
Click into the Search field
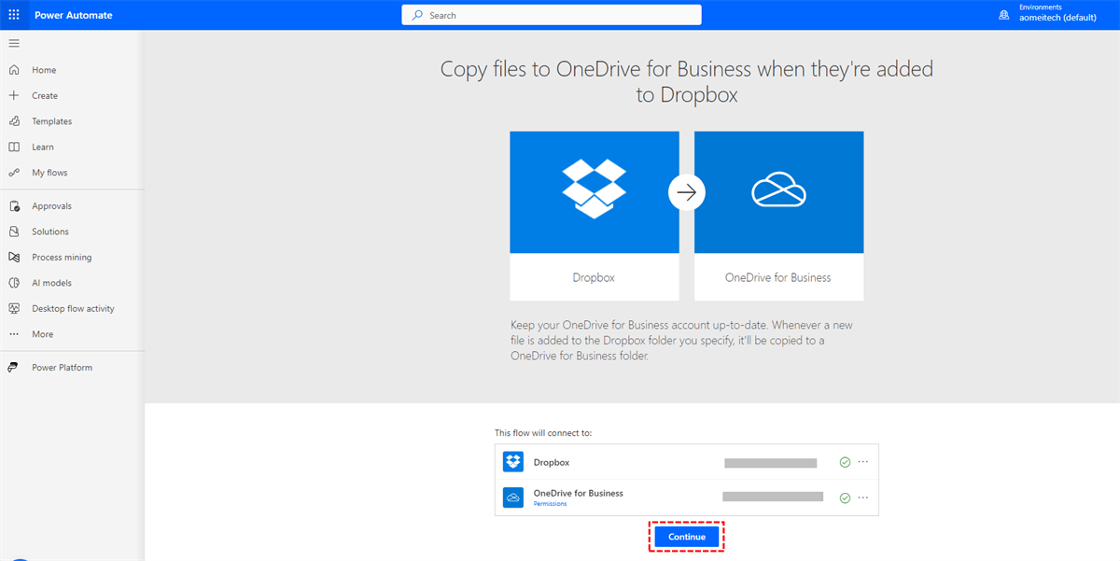pyautogui.click(x=552, y=15)
